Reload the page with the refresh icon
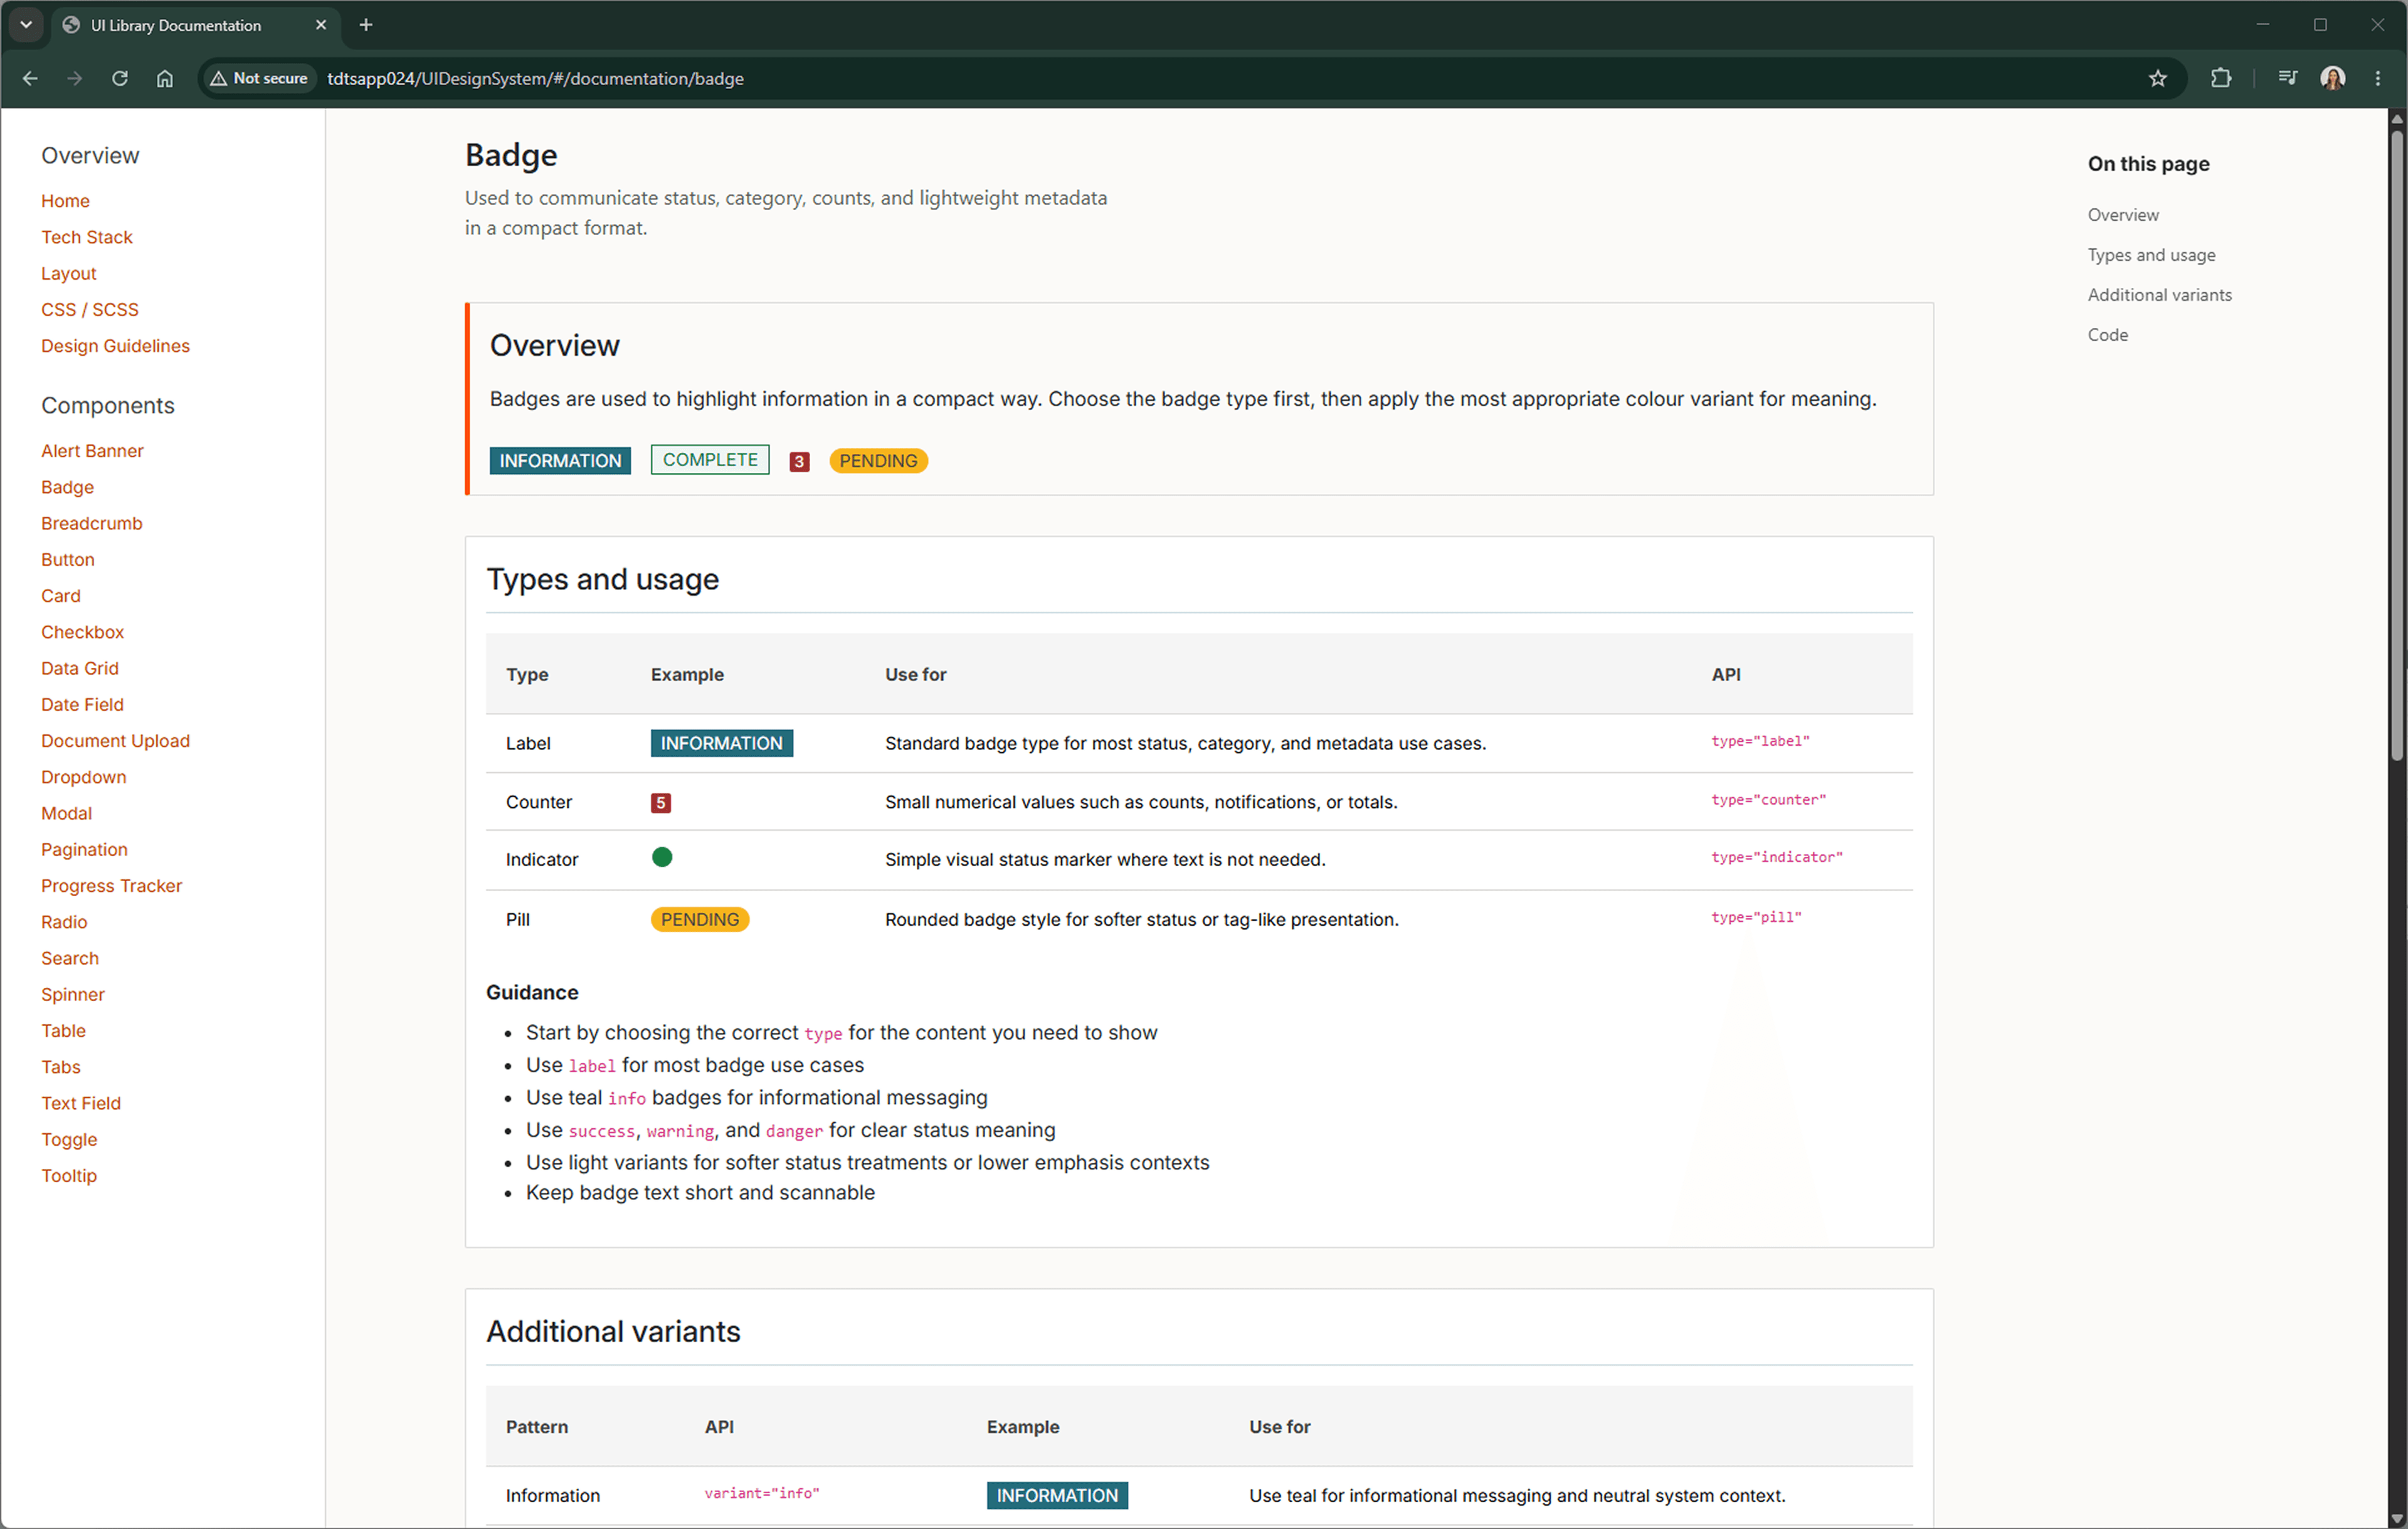This screenshot has height=1529, width=2408. pos(120,78)
